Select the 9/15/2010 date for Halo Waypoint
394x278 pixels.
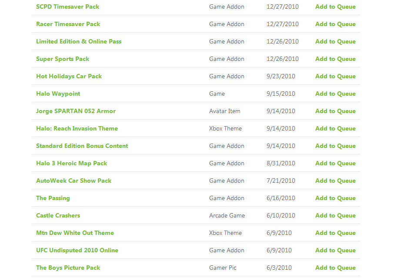(281, 94)
